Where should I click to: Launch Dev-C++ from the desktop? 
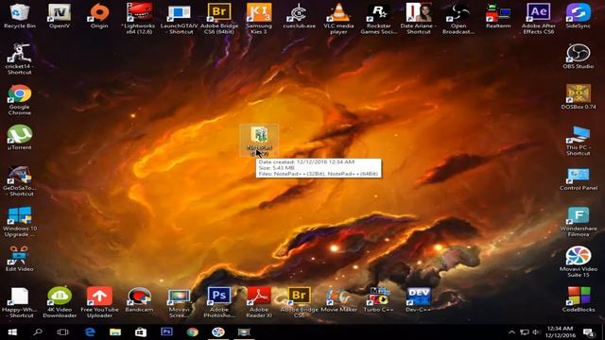(418, 299)
